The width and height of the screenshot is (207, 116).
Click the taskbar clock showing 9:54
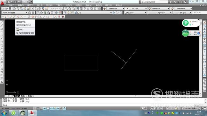point(199,112)
